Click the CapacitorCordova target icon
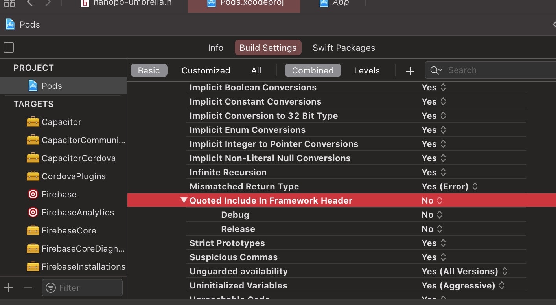 (33, 158)
